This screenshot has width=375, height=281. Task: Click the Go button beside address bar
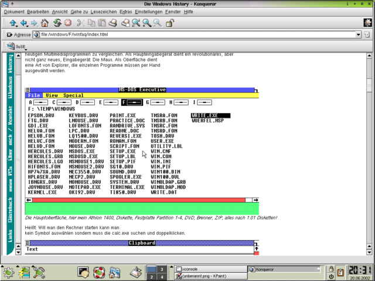pos(367,35)
